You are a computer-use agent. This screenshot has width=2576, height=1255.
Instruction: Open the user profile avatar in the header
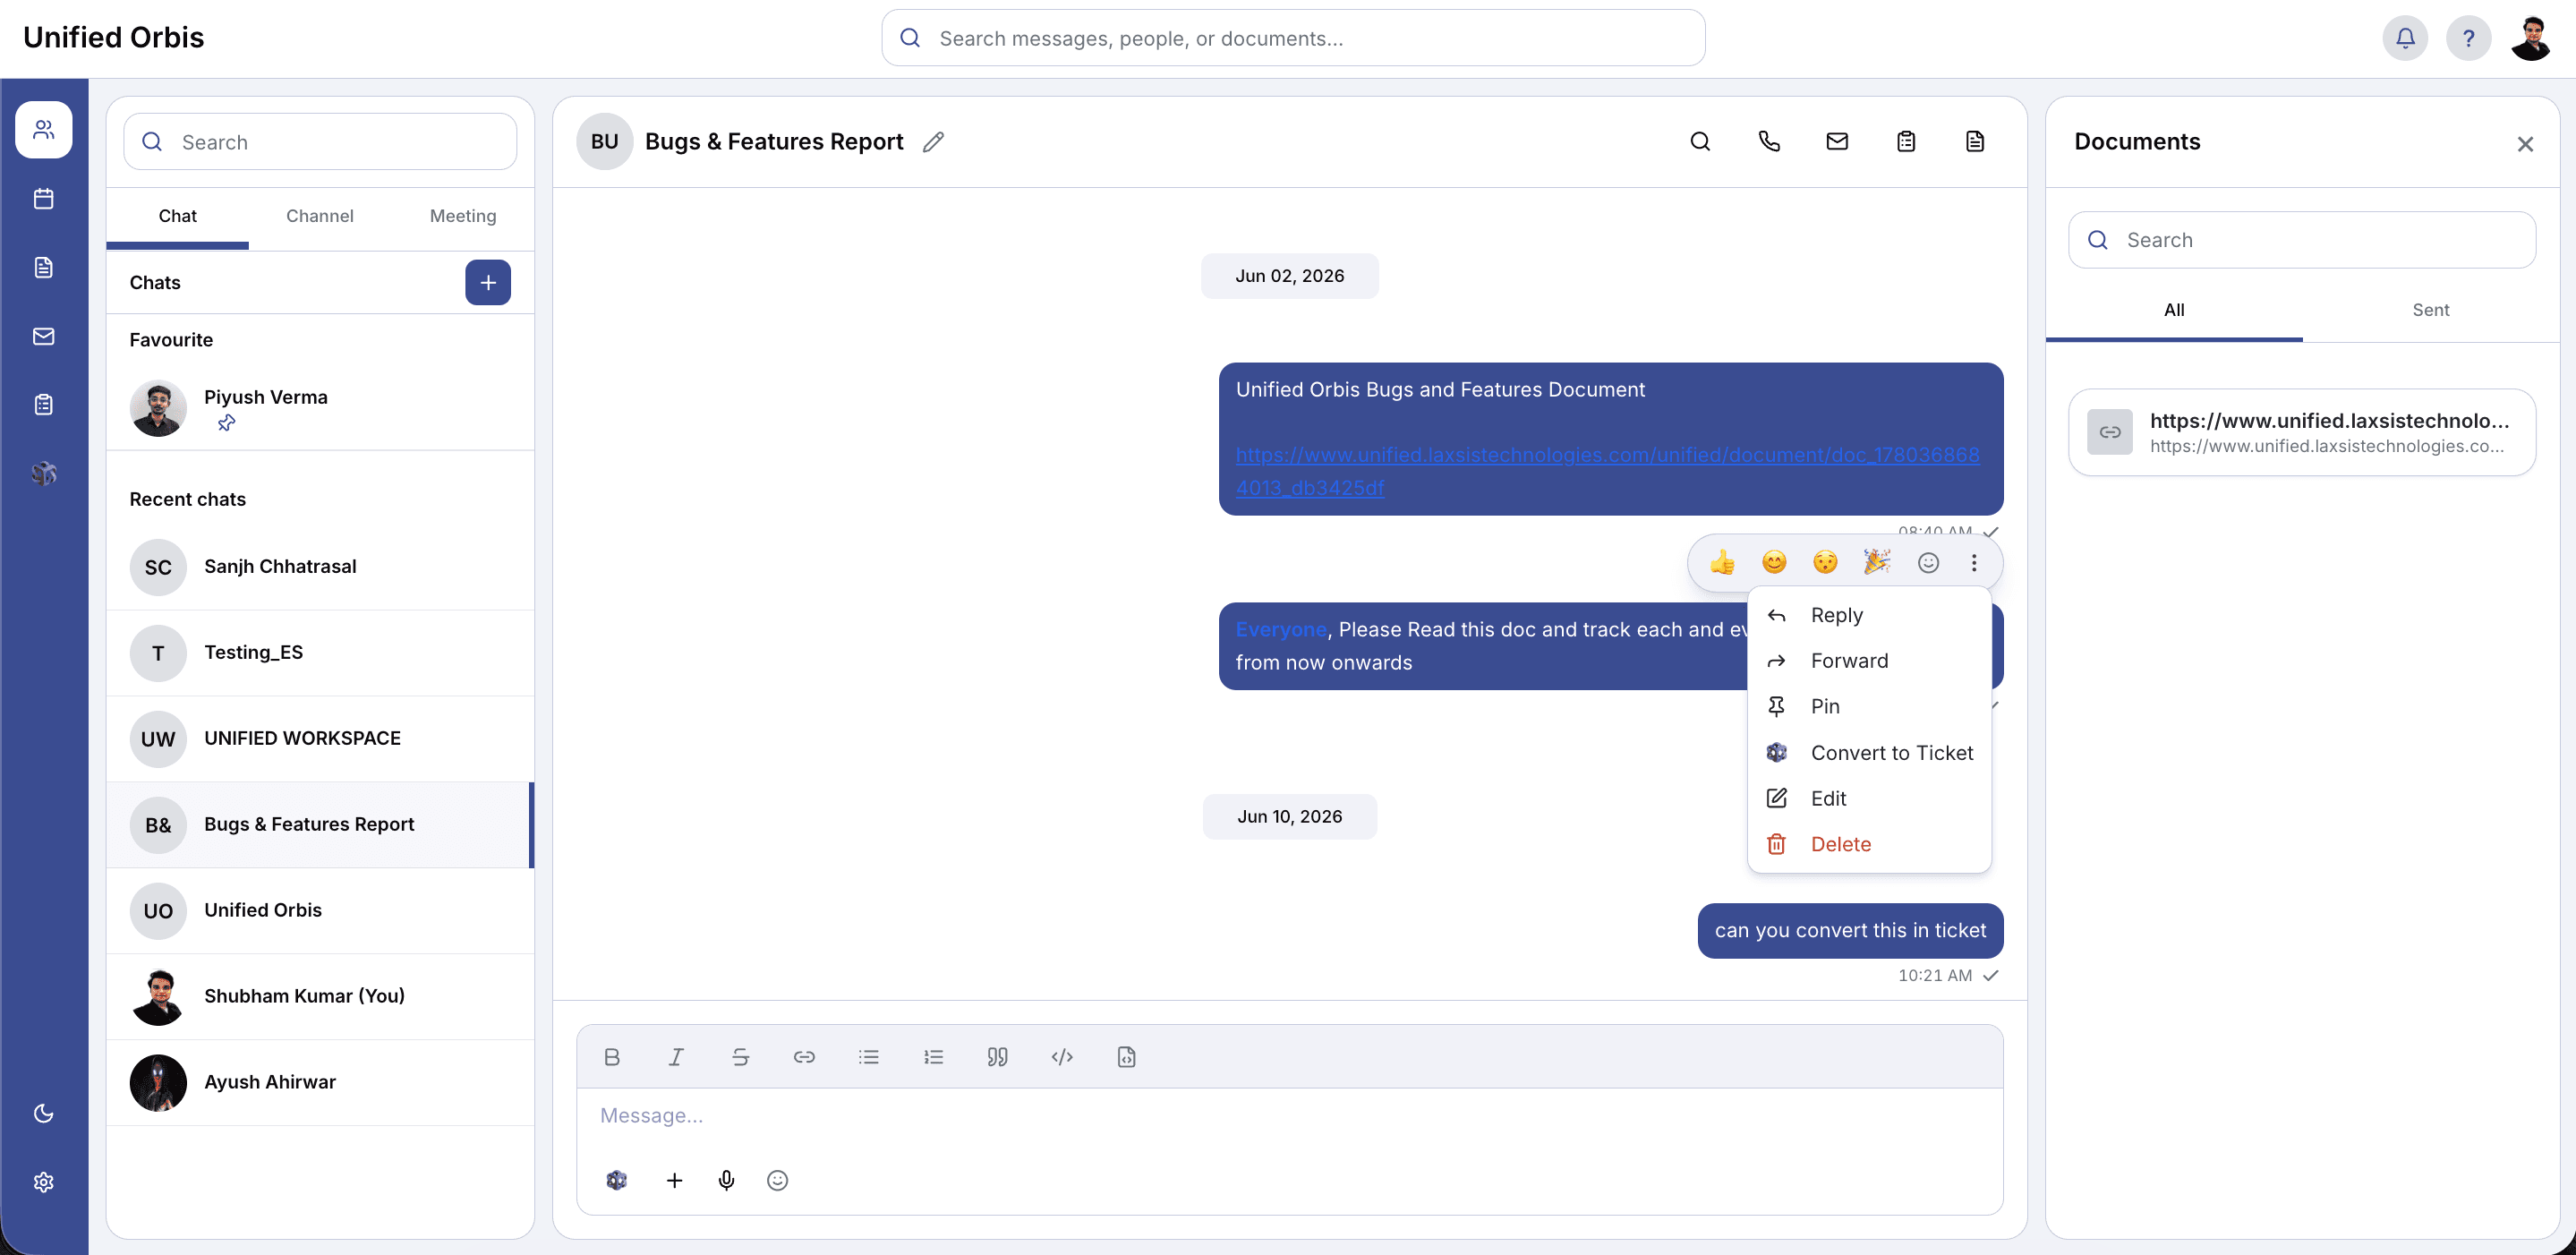[2531, 38]
